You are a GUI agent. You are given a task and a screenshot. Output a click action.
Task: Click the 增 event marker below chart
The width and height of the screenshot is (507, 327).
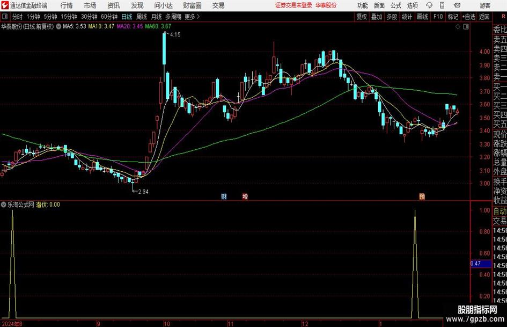(x=245, y=197)
